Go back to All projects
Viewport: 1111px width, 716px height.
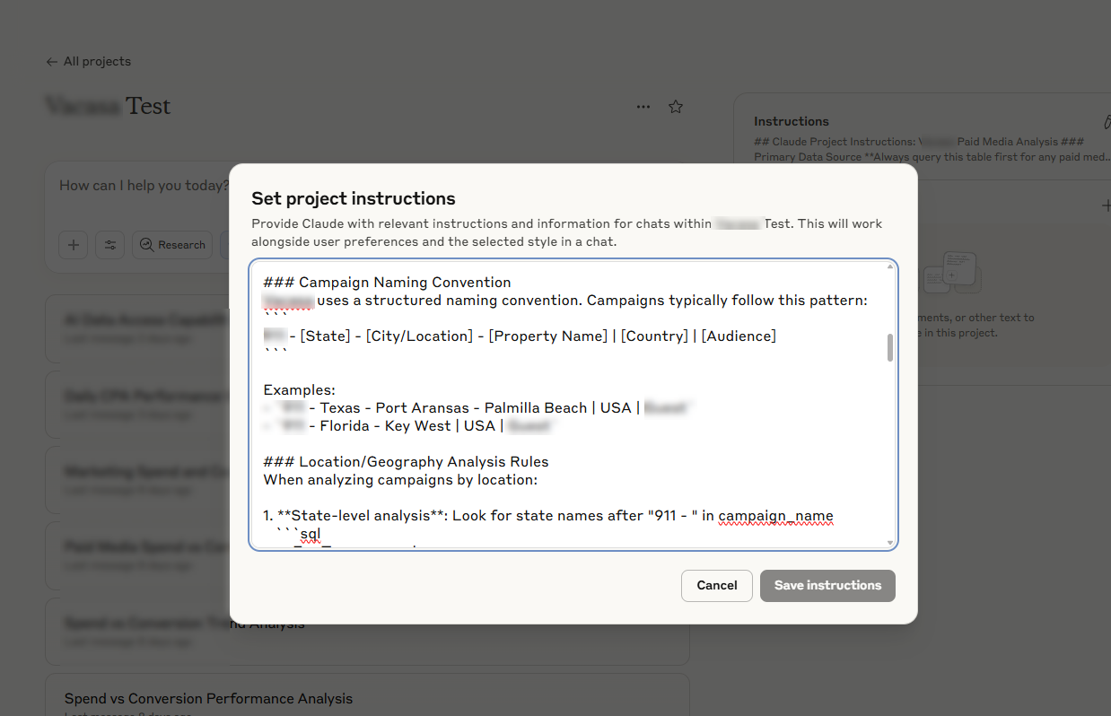[x=89, y=62]
